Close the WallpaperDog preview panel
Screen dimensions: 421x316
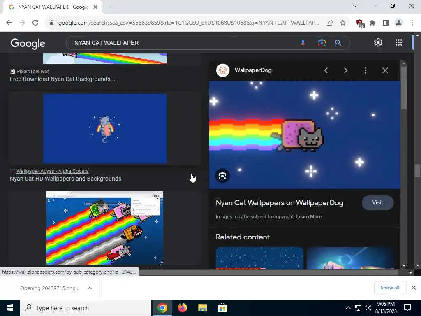point(385,70)
